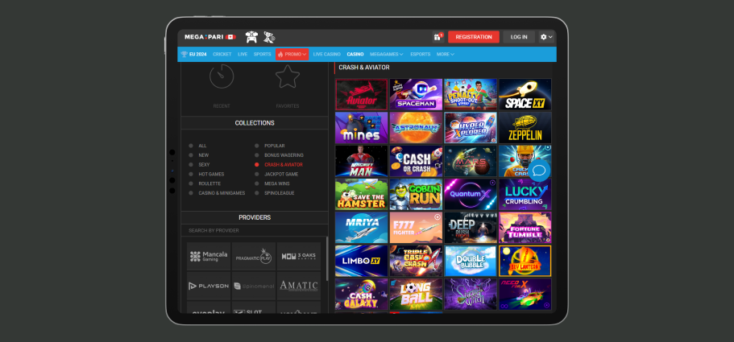Screen dimensions: 734x342
Task: Open the Deep Rush game
Action: click(x=471, y=228)
